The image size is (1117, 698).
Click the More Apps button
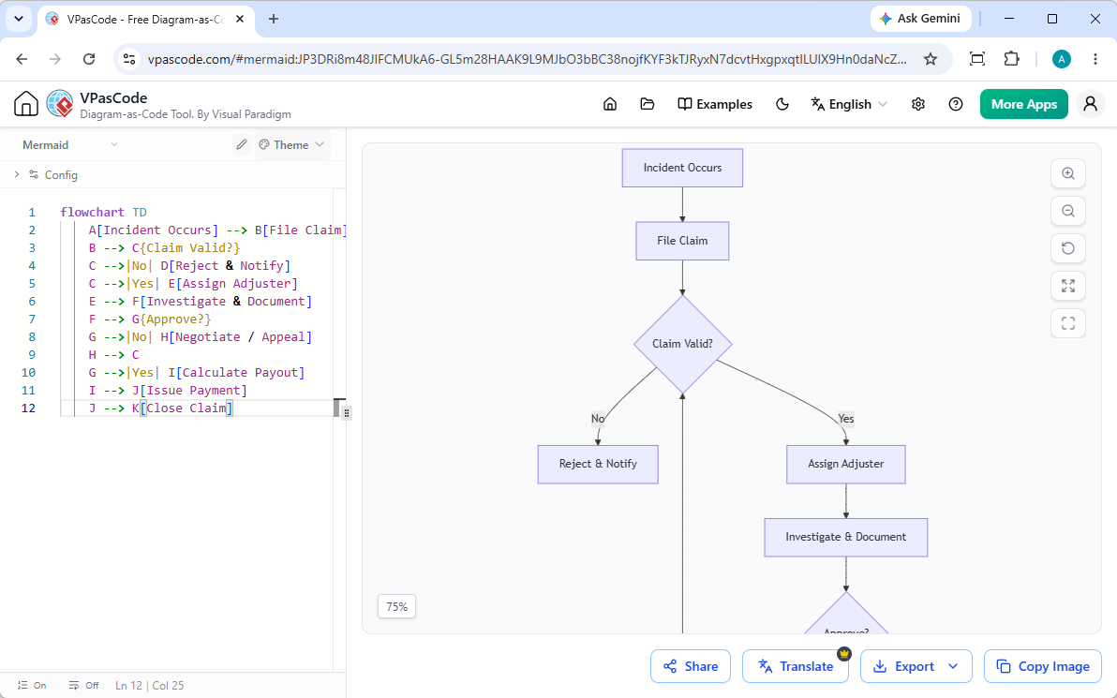(x=1023, y=104)
